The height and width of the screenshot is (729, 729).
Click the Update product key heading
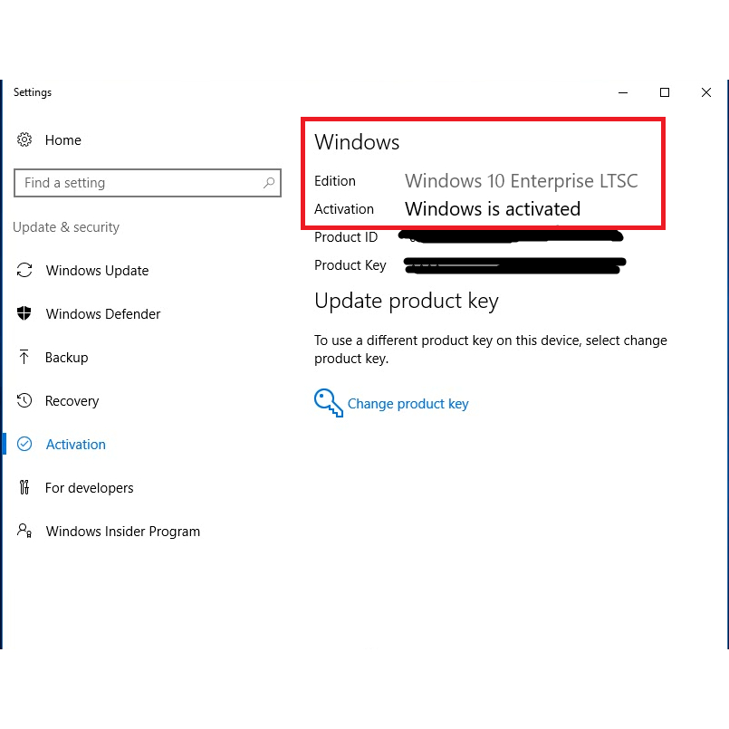pos(407,301)
